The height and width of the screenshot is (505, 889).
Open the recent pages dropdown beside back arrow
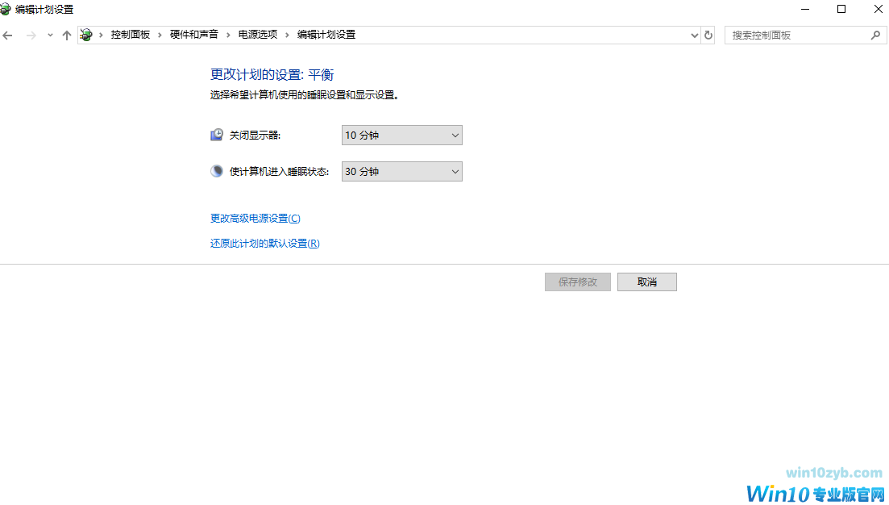point(50,35)
